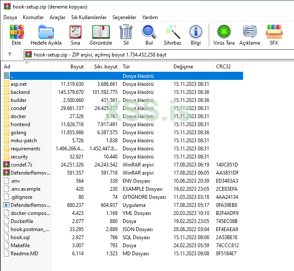Open the Seçenekler menu
Screen dimensions: 294x271
point(124,17)
